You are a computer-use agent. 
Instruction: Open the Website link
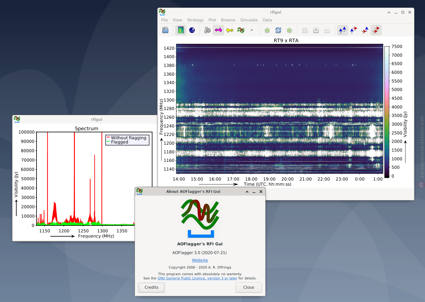point(200,260)
